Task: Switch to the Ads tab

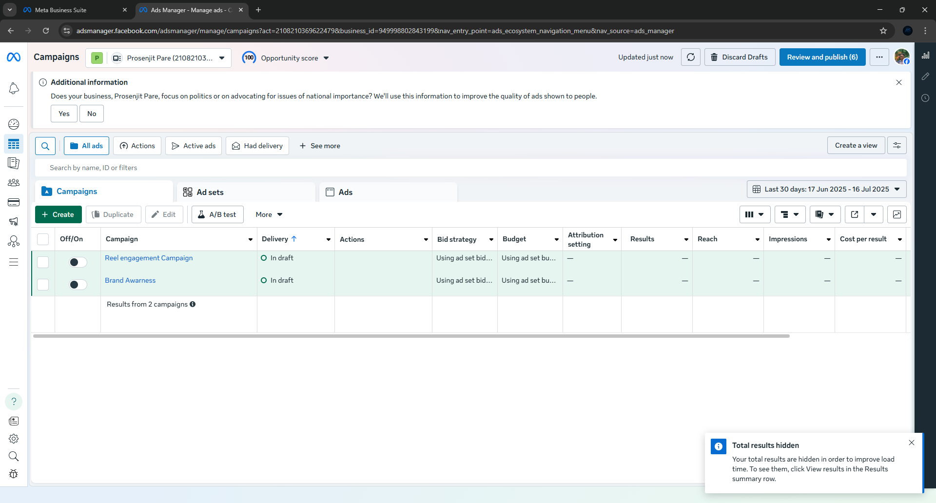Action: click(x=388, y=192)
